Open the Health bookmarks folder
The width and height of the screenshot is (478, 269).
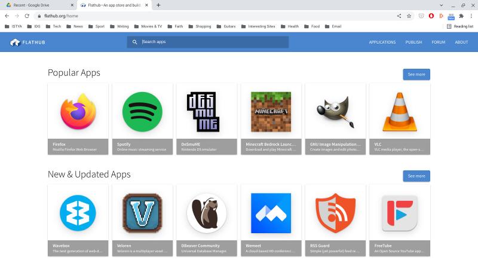290,26
